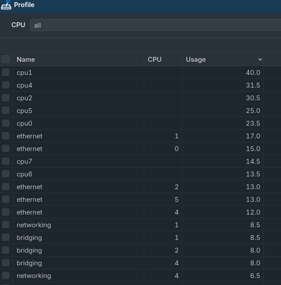
Task: Click the Usage column sort arrow
Action: [260, 60]
